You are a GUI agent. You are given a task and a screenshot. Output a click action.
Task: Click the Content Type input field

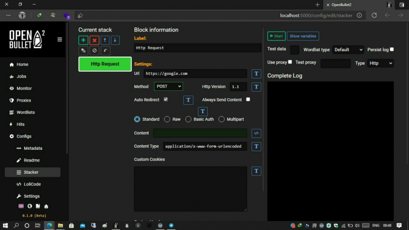205,147
